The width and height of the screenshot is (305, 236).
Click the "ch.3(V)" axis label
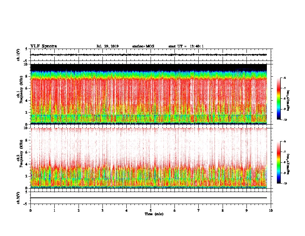(x=18, y=198)
